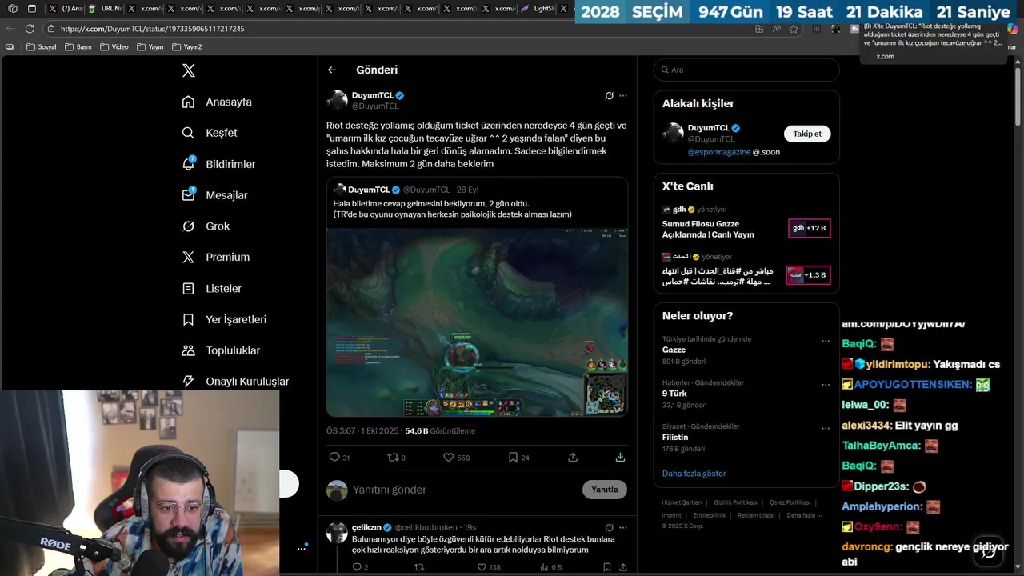The width and height of the screenshot is (1024, 576).
Task: Open Grok from the sidebar
Action: tap(206, 226)
